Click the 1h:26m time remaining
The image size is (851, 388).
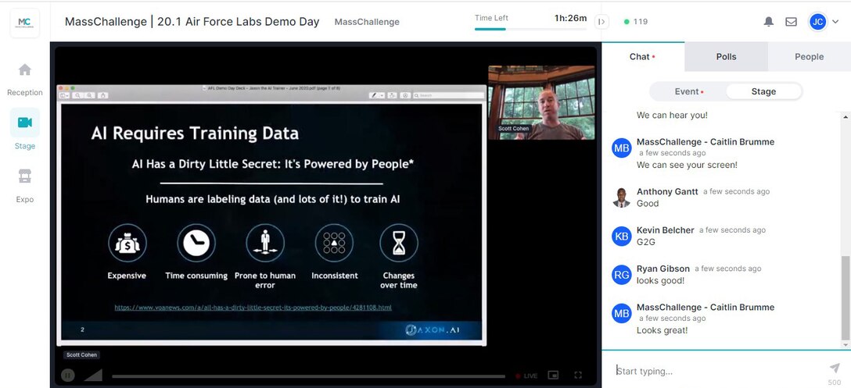click(570, 18)
